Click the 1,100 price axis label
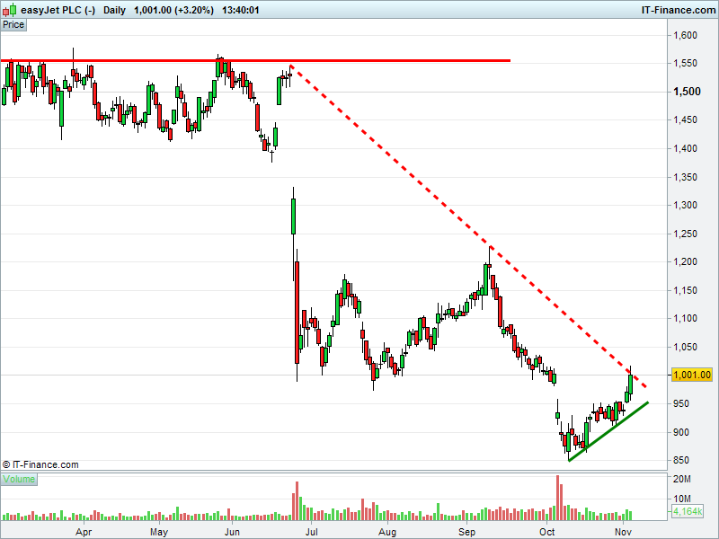The height and width of the screenshot is (539, 719). (x=685, y=319)
